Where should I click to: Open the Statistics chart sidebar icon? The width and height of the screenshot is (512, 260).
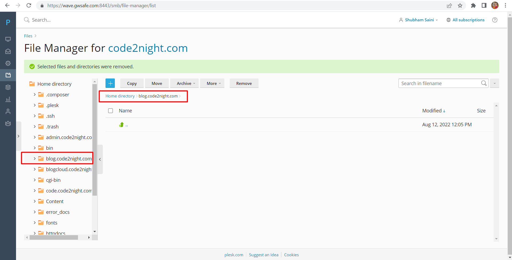click(8, 99)
